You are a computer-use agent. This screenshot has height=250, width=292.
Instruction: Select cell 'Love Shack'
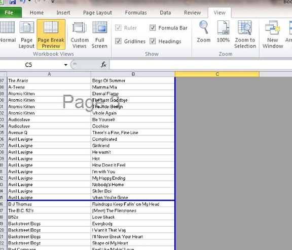coord(133,217)
